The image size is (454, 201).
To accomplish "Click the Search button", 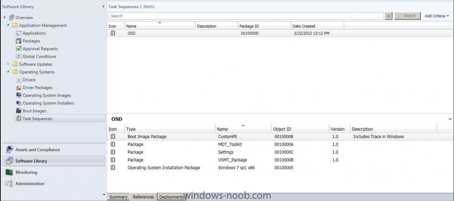I will [407, 16].
